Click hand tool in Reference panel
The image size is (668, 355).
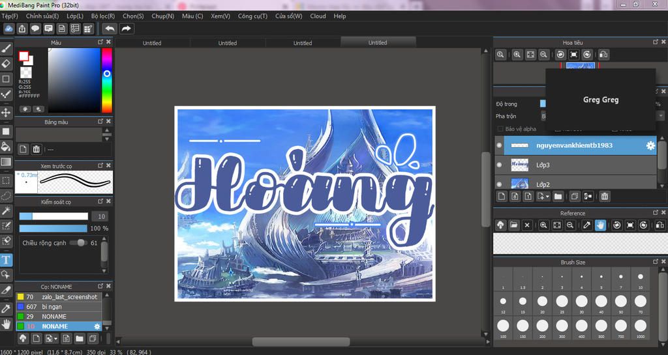tap(600, 225)
